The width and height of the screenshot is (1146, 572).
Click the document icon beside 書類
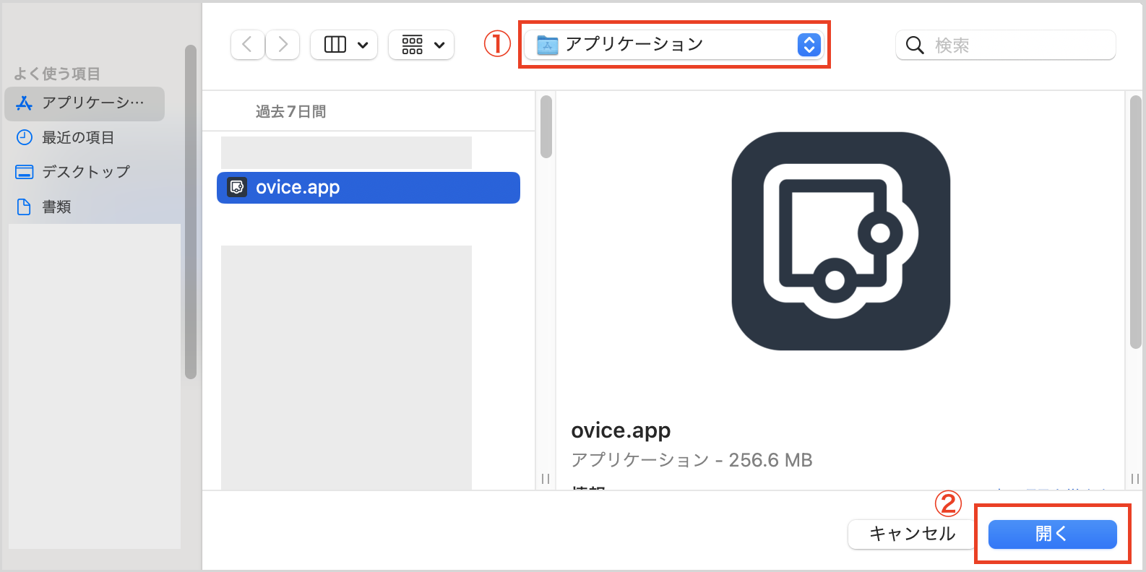[x=25, y=207]
